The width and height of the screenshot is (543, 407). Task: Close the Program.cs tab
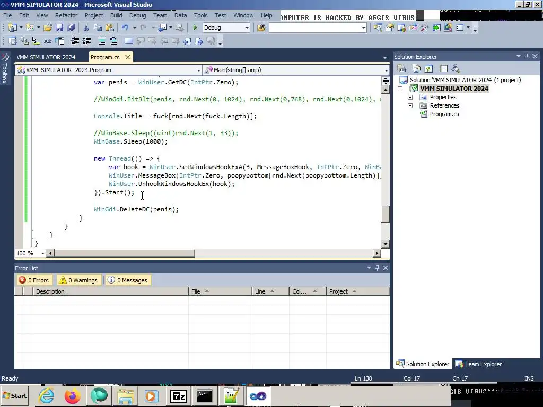(x=128, y=57)
